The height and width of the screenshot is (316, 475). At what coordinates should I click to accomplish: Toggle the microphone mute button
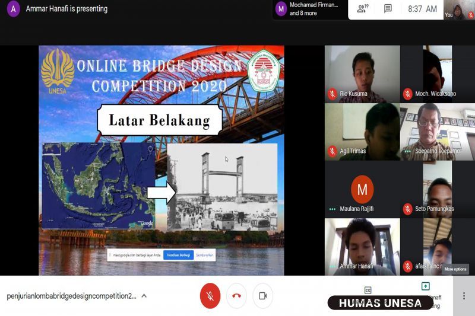[210, 296]
